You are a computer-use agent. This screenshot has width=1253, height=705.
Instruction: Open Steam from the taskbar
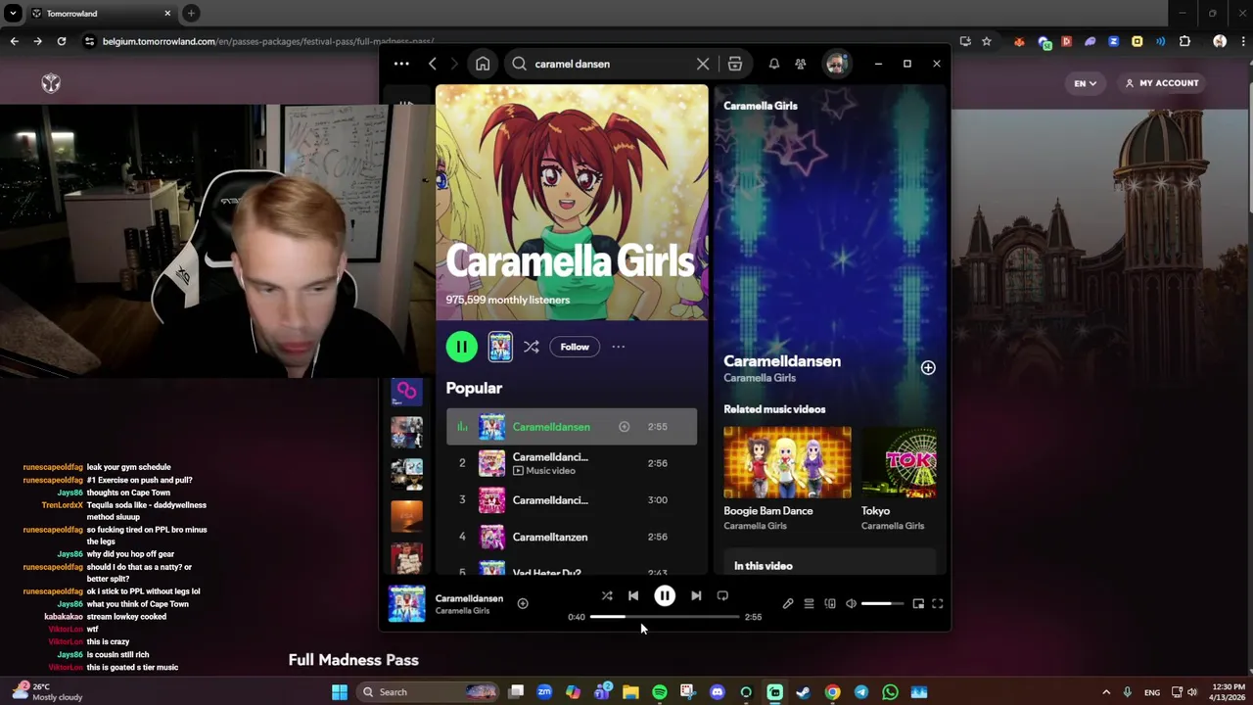tap(804, 692)
